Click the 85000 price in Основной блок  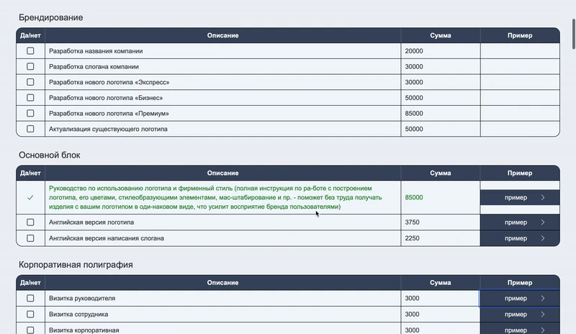pos(414,197)
